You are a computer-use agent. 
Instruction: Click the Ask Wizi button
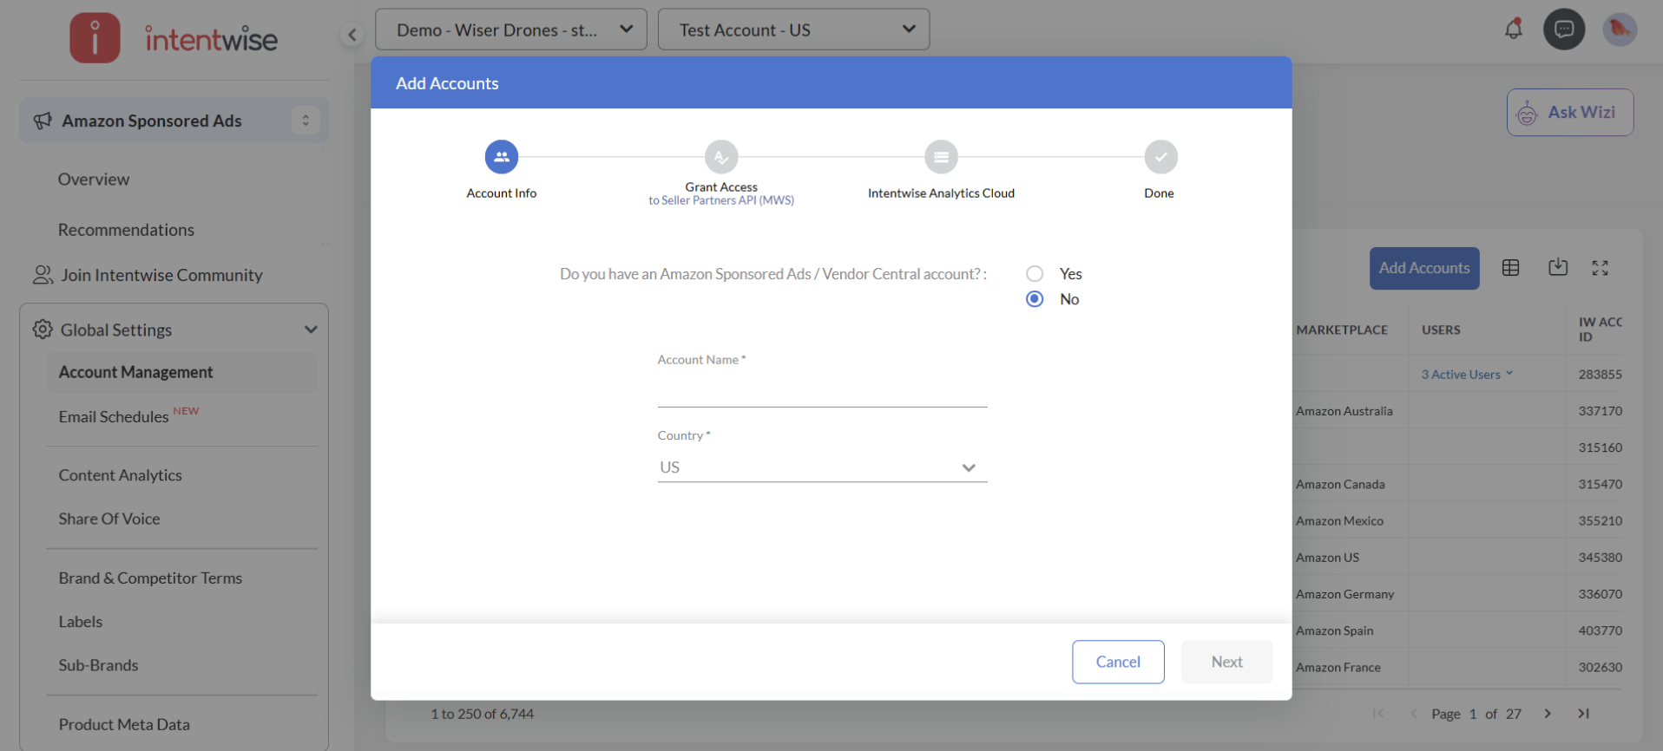point(1569,113)
